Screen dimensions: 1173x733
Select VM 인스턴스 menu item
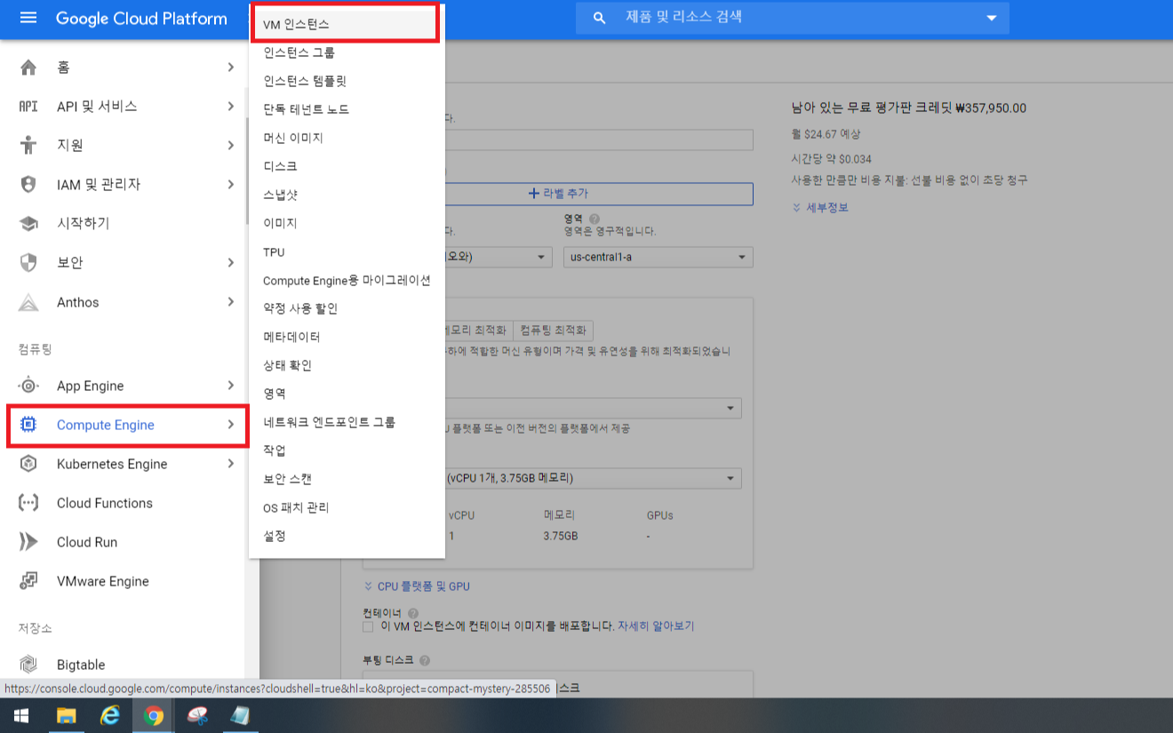[347, 24]
